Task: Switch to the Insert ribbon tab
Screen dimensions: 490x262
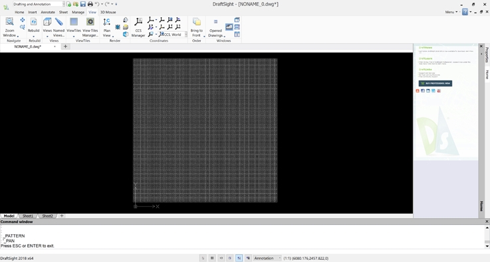Action: tap(33, 12)
